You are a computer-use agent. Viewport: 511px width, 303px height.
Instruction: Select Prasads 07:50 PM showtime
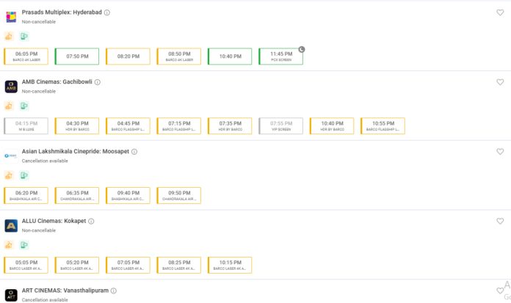coord(77,56)
